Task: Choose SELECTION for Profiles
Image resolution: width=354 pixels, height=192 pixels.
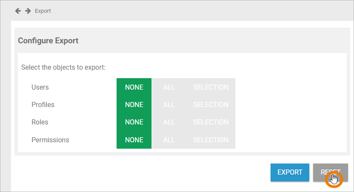Action: [211, 104]
